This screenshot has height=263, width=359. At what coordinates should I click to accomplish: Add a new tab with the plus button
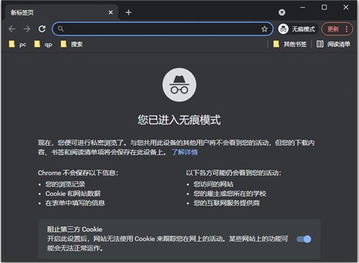tap(129, 12)
